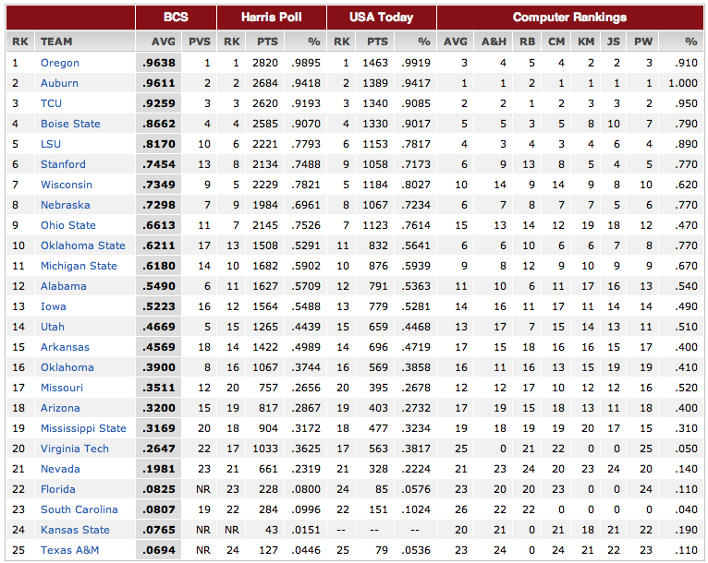Click the BCS AVG column header

coord(164,42)
